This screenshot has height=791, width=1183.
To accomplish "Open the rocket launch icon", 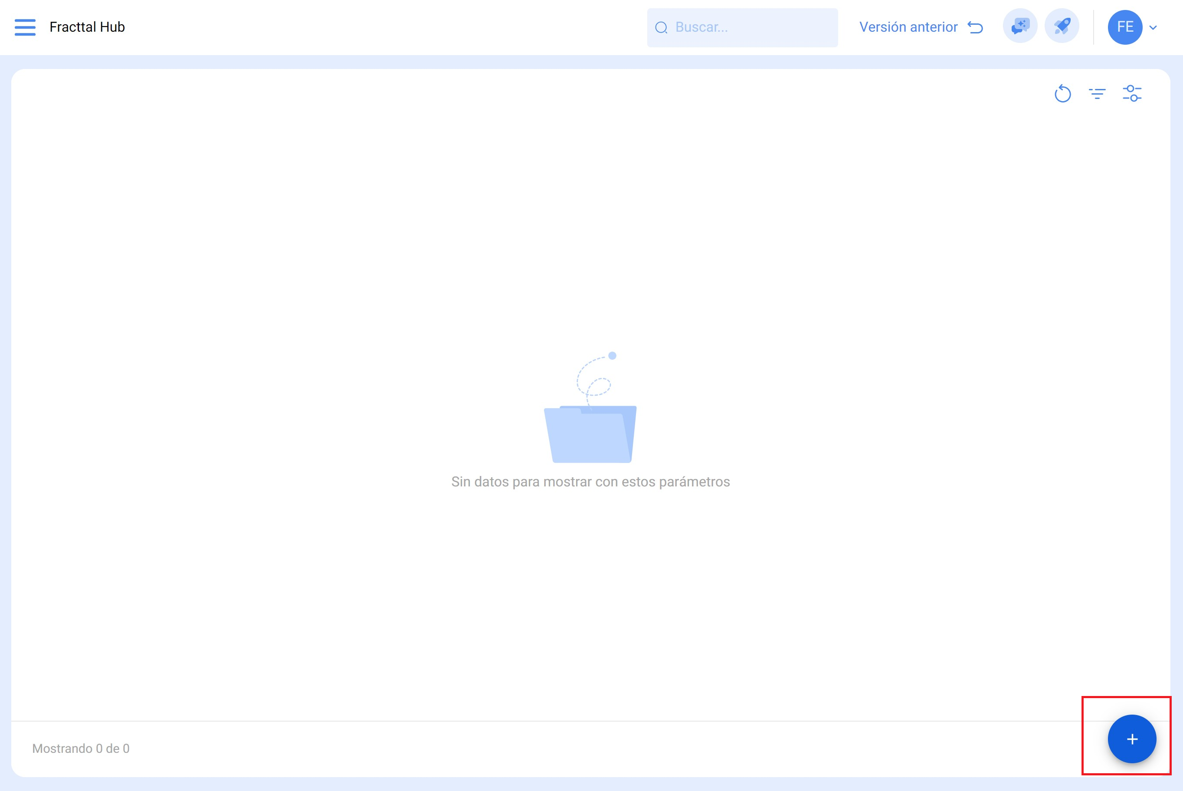I will [x=1062, y=26].
